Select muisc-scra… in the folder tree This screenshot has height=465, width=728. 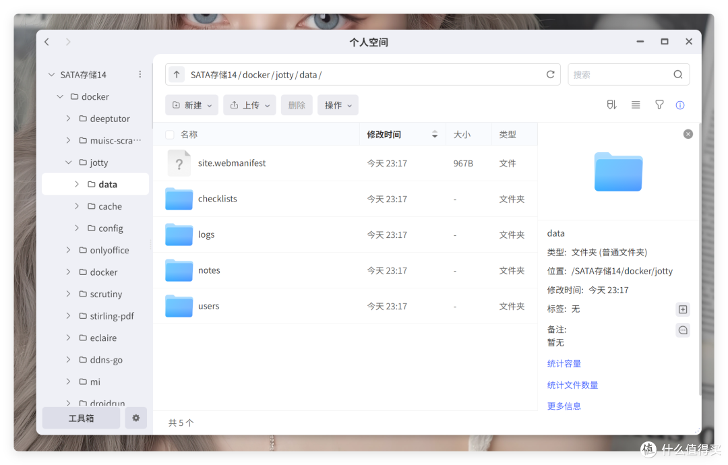coord(115,140)
